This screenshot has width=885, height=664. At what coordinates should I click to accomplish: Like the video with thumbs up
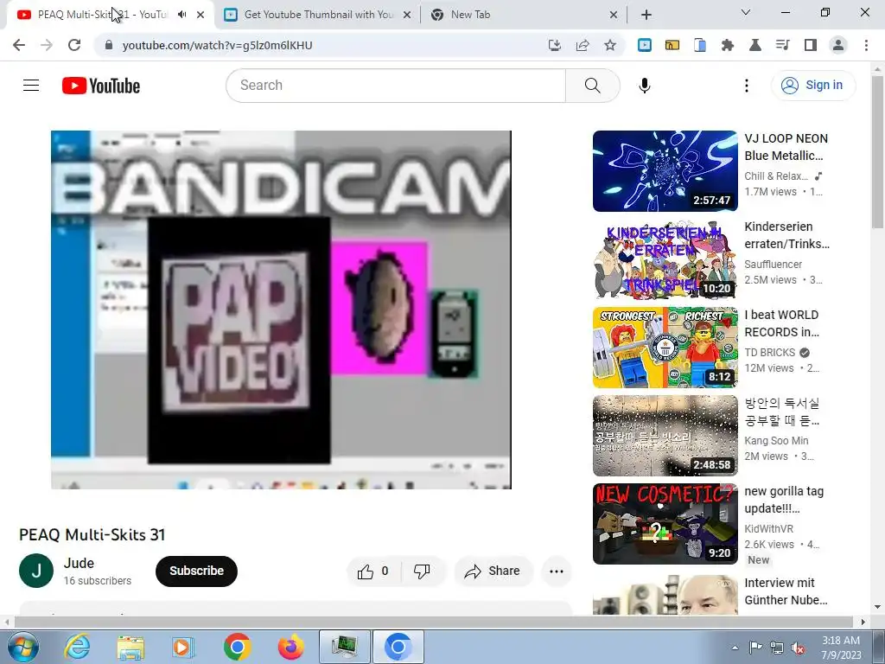click(x=373, y=571)
